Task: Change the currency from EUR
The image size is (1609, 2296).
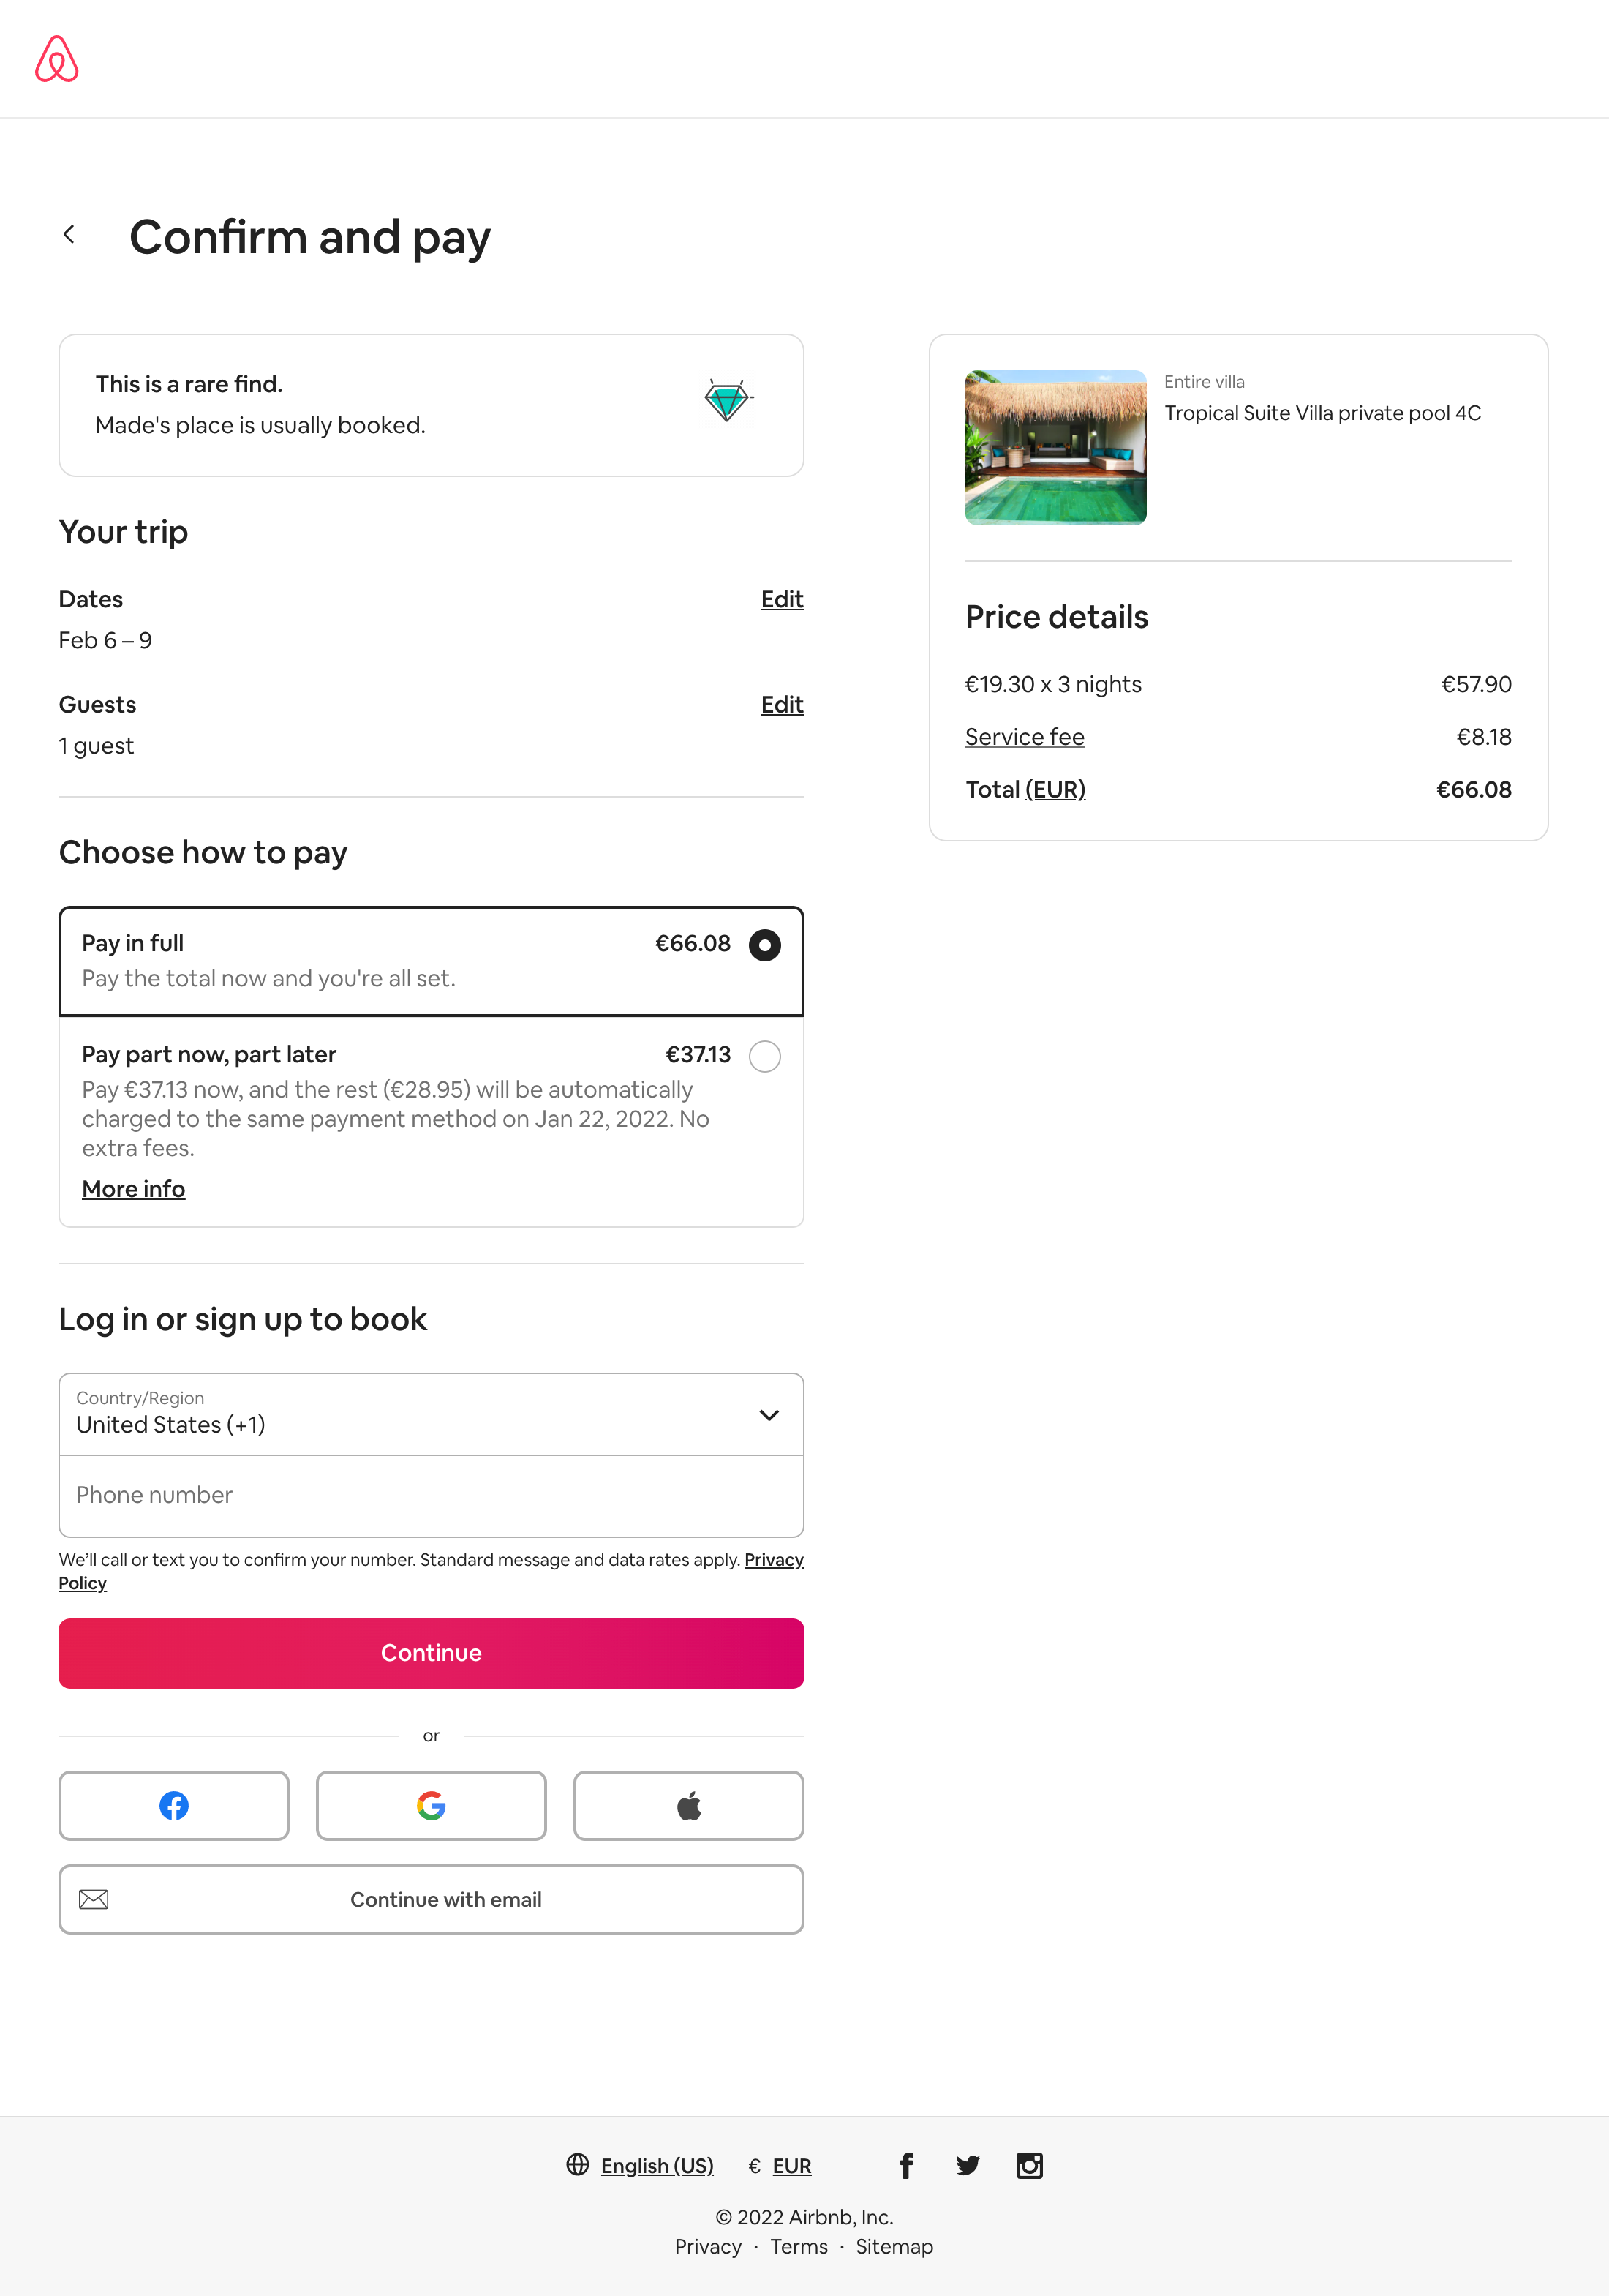Action: 793,2165
